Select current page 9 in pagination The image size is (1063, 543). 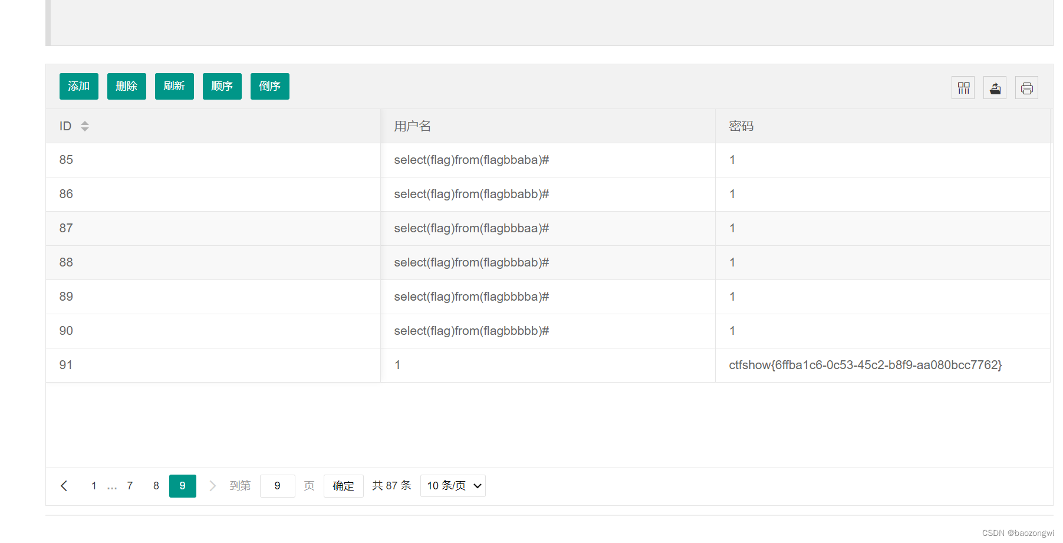click(x=183, y=486)
